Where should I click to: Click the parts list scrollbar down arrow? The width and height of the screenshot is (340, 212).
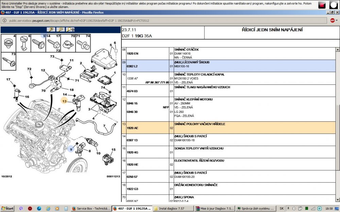338,199
